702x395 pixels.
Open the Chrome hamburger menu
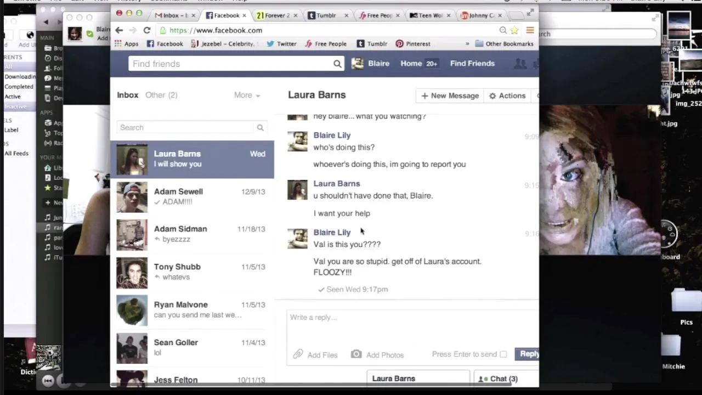(x=530, y=30)
